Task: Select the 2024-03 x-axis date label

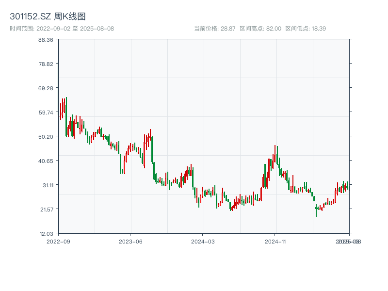Action: click(203, 241)
